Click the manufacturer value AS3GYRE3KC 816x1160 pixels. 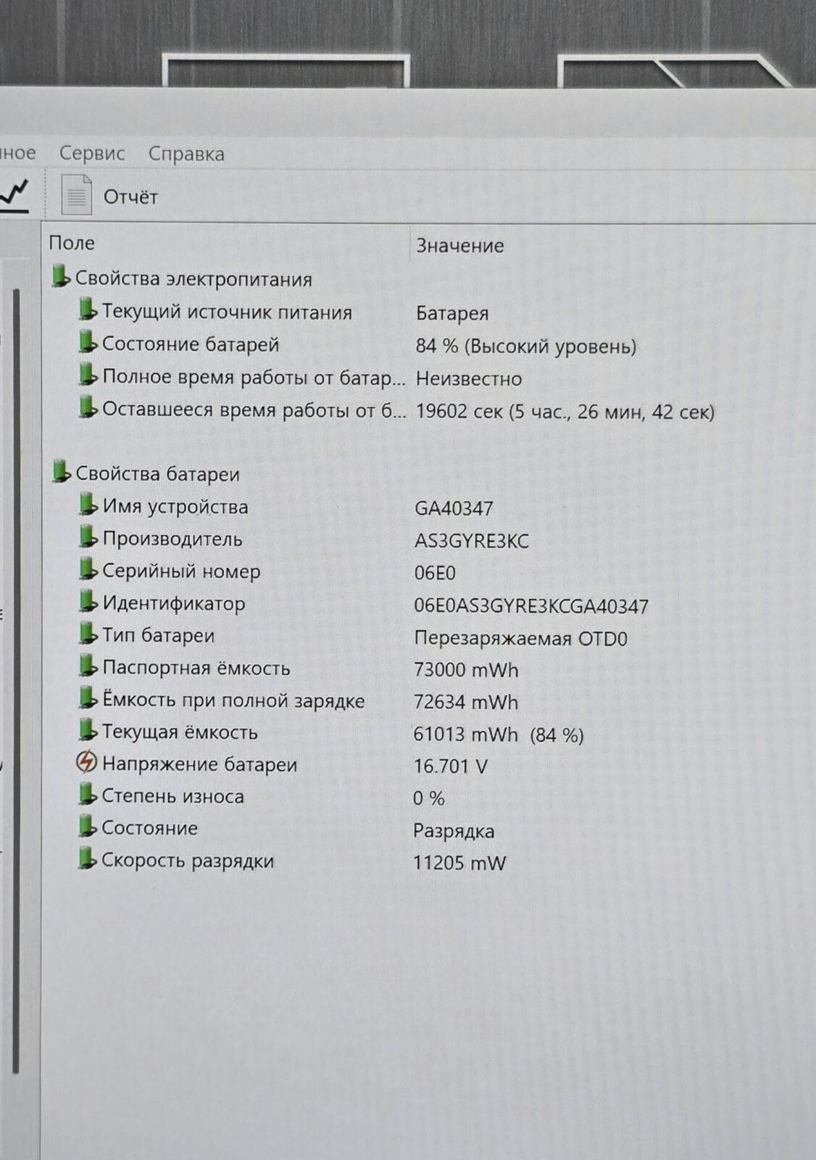[472, 541]
